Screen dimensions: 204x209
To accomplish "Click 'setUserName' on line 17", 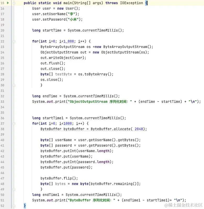I will click(54, 14).
